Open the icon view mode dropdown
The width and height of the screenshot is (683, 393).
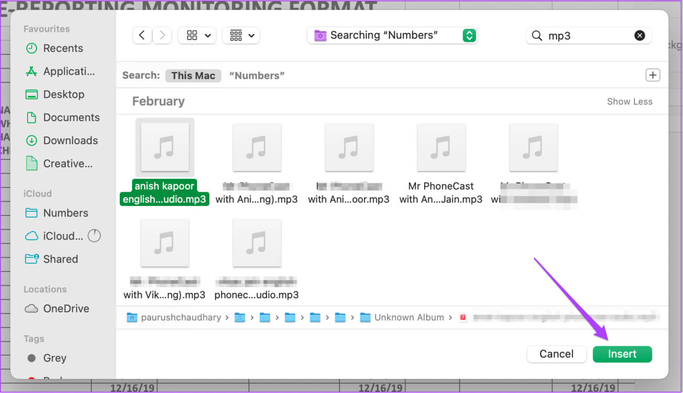(x=197, y=35)
